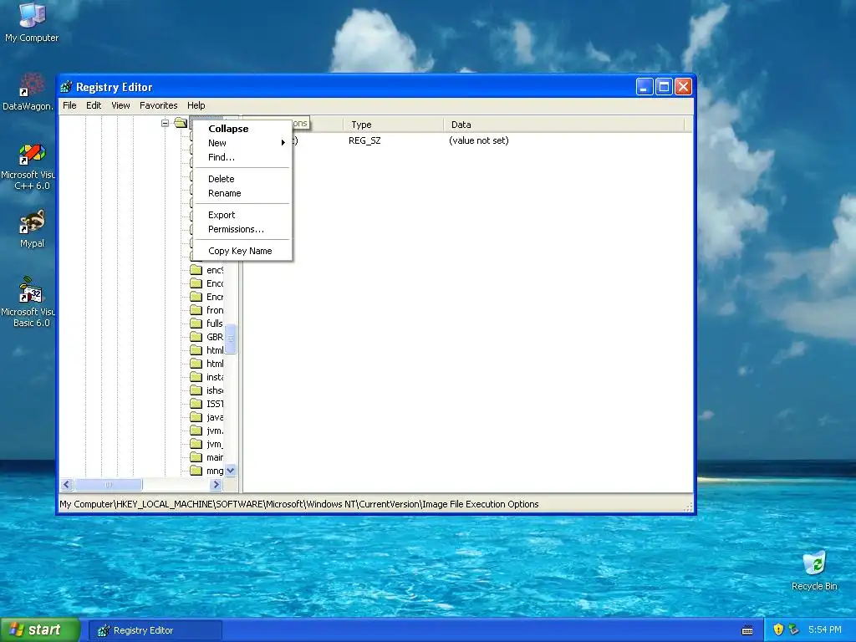The image size is (856, 642).
Task: Select the open folder icon of the expanded key
Action: point(181,123)
